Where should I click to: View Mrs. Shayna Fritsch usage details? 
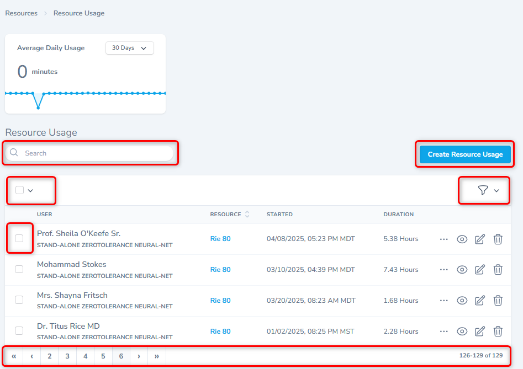click(462, 301)
